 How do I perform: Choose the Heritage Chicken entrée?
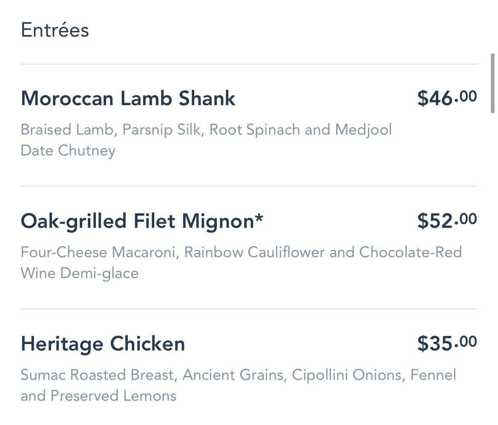click(x=103, y=344)
